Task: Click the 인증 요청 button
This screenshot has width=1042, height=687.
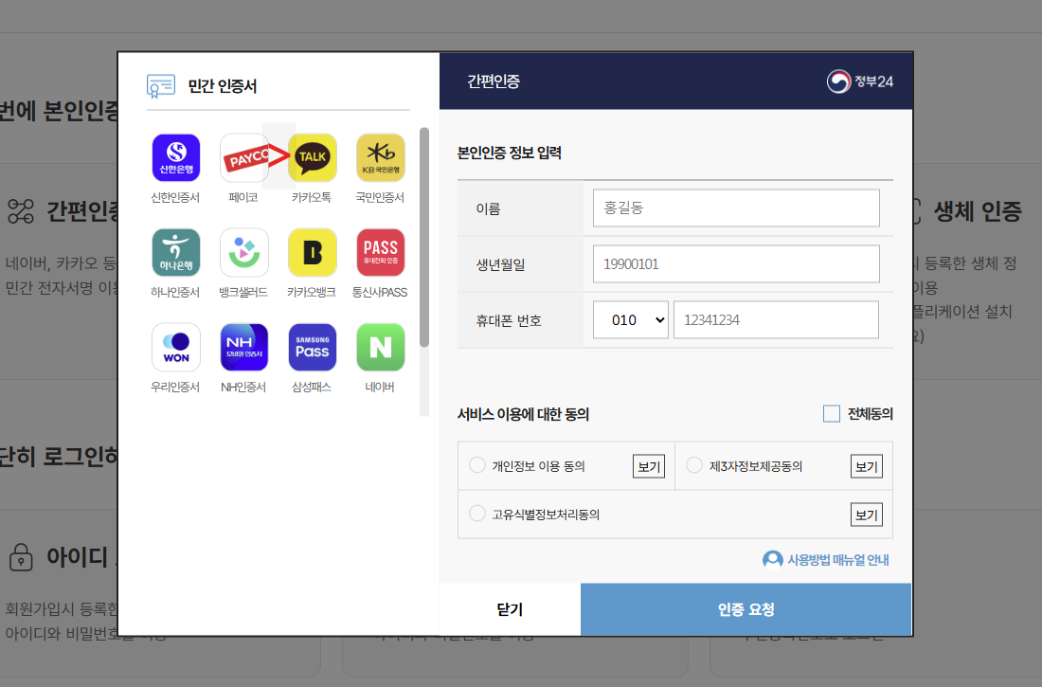Action: tap(746, 609)
